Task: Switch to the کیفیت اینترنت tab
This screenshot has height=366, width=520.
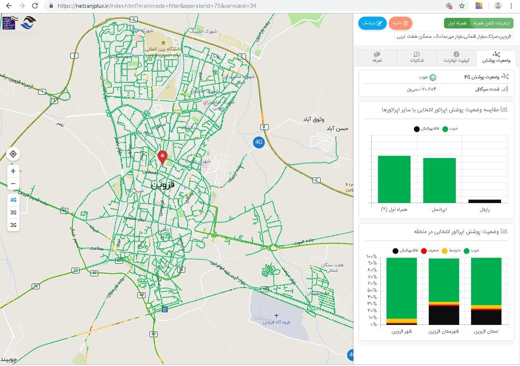Action: pyautogui.click(x=456, y=58)
